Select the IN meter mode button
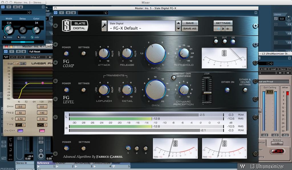 216,42
